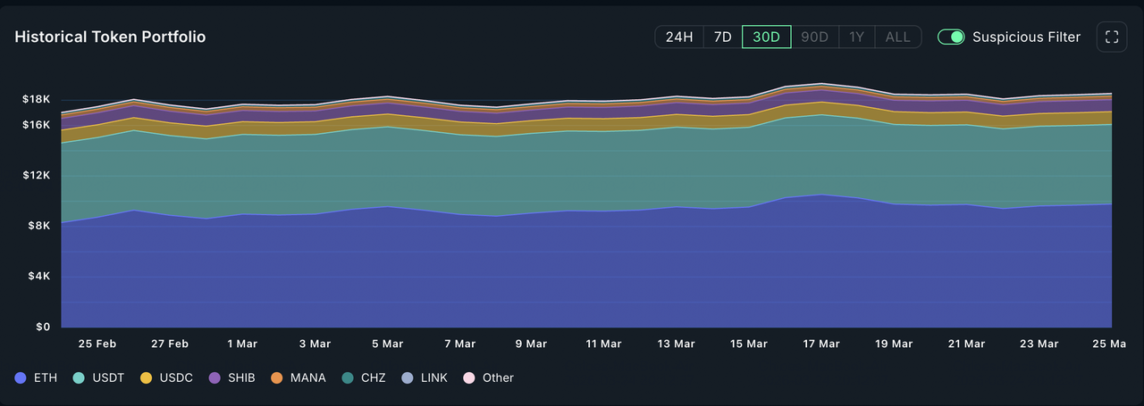The image size is (1144, 406).
Task: Click the 17 Mar peak on chart
Action: (821, 84)
